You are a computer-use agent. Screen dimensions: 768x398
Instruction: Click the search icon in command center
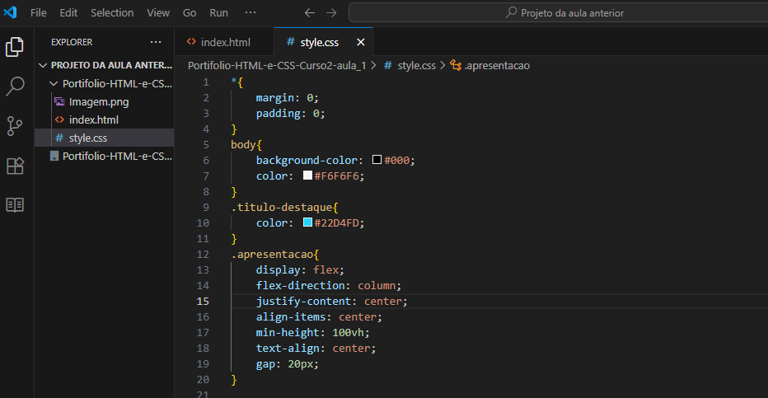512,12
